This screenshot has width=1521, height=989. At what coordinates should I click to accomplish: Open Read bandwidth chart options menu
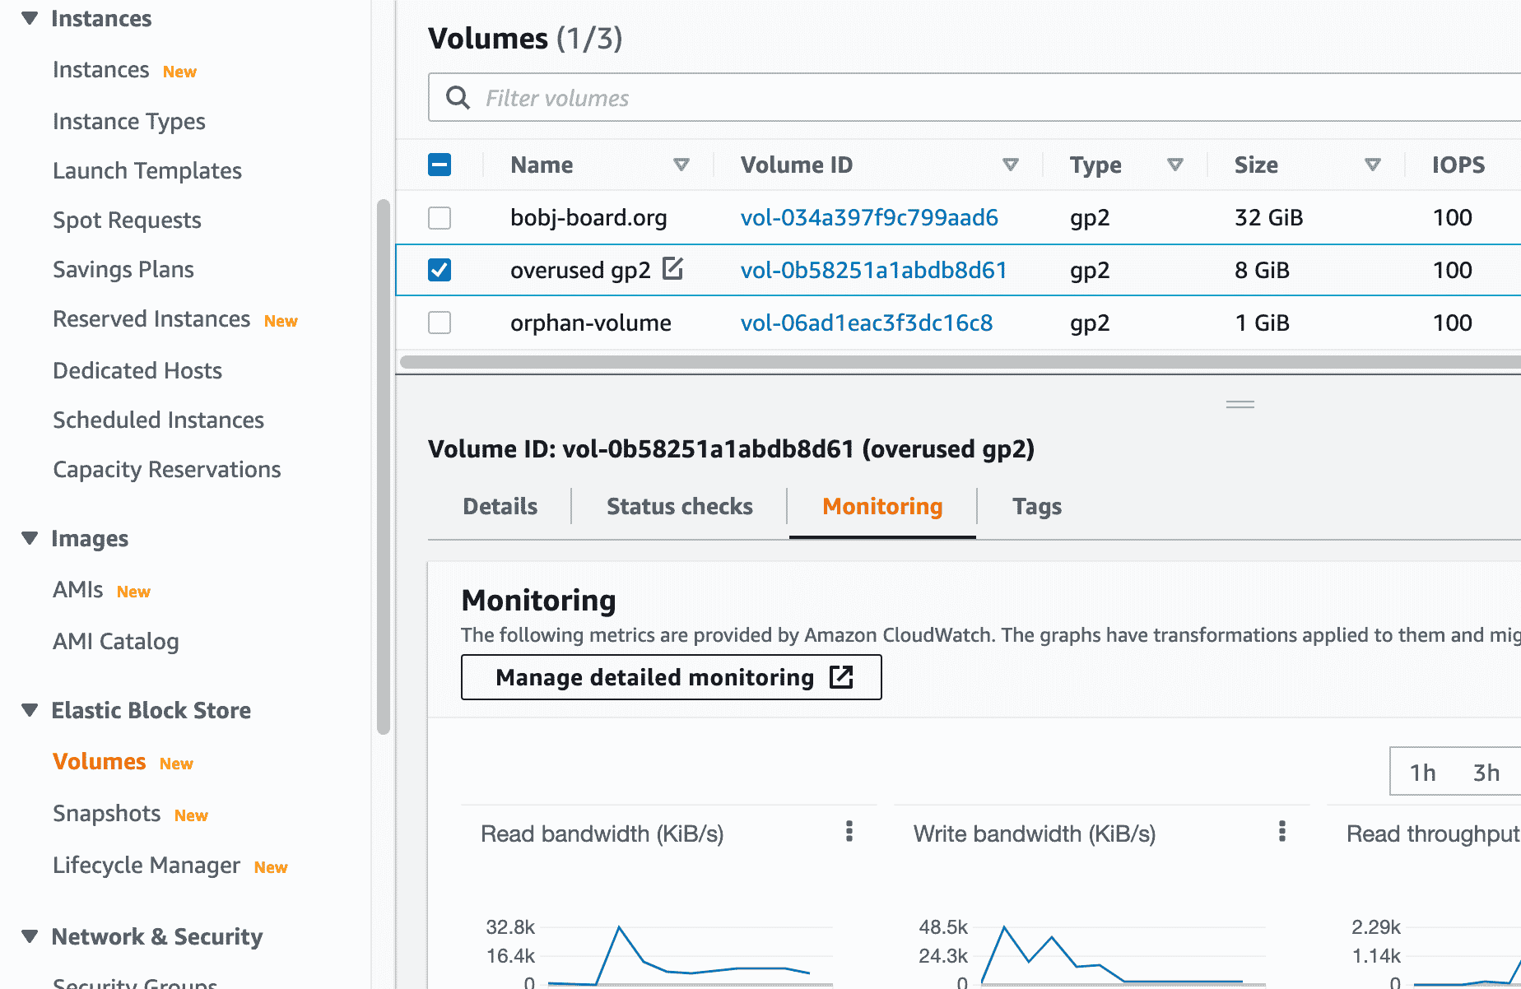(x=849, y=832)
